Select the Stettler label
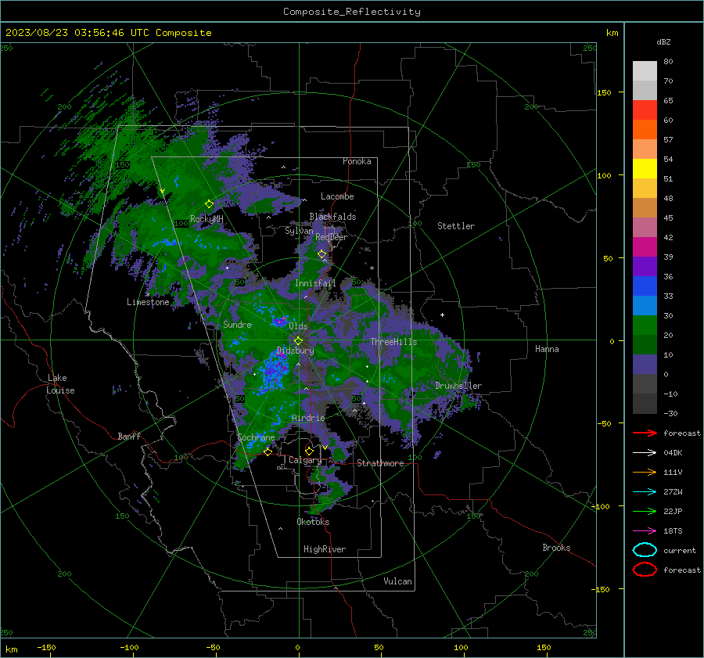Image resolution: width=704 pixels, height=658 pixels. (456, 226)
